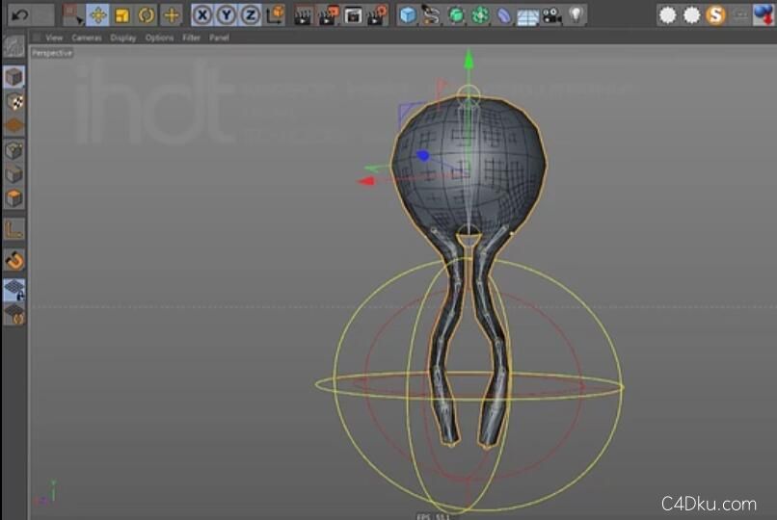
Task: Toggle the Y axis lock
Action: (226, 14)
